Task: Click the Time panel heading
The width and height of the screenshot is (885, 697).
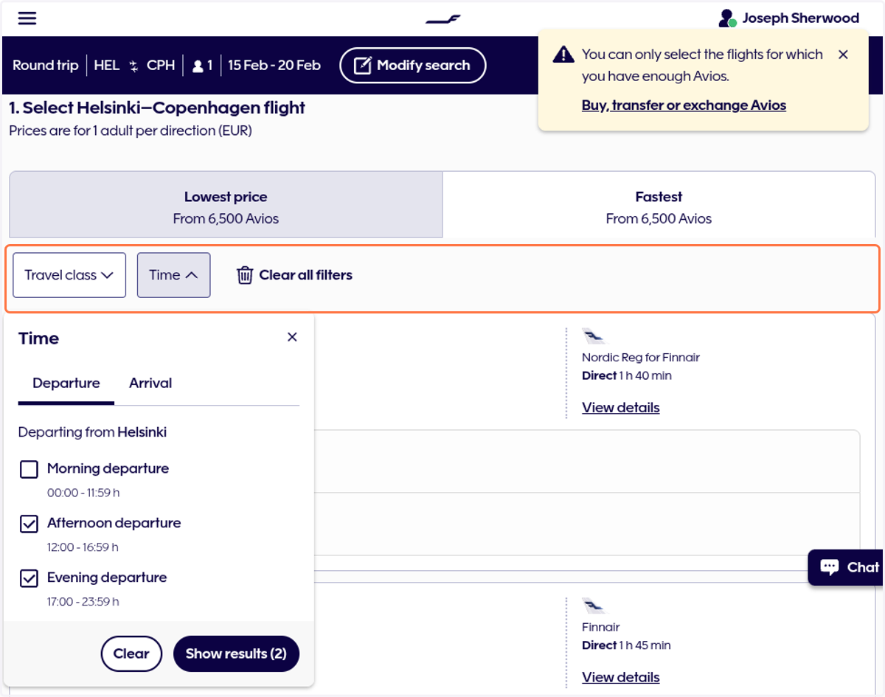Action: point(39,339)
